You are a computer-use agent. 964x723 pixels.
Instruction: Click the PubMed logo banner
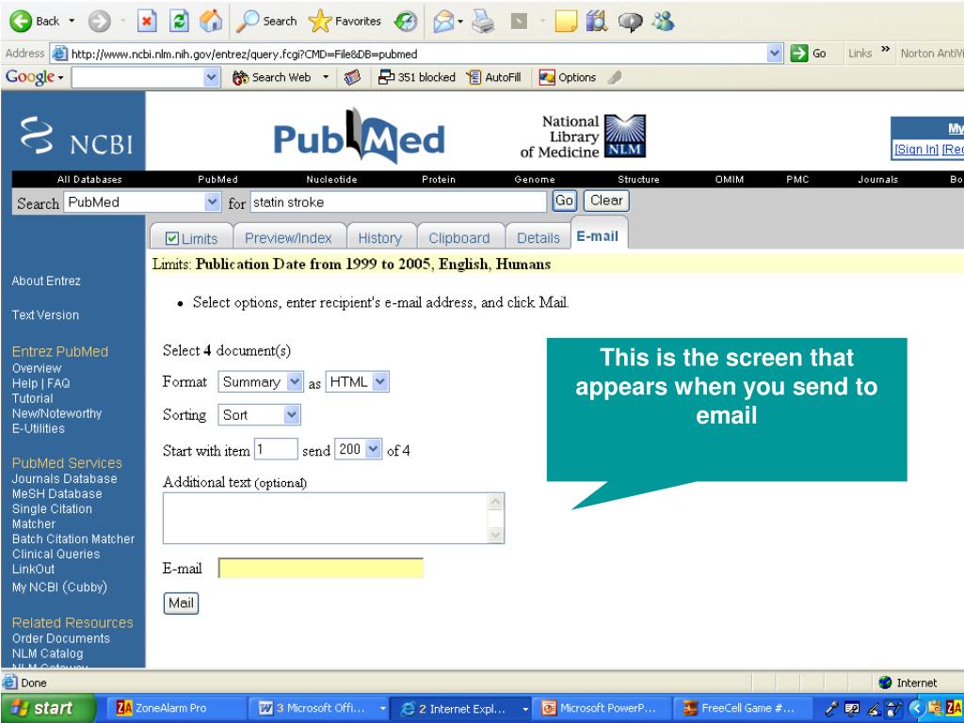pos(359,137)
